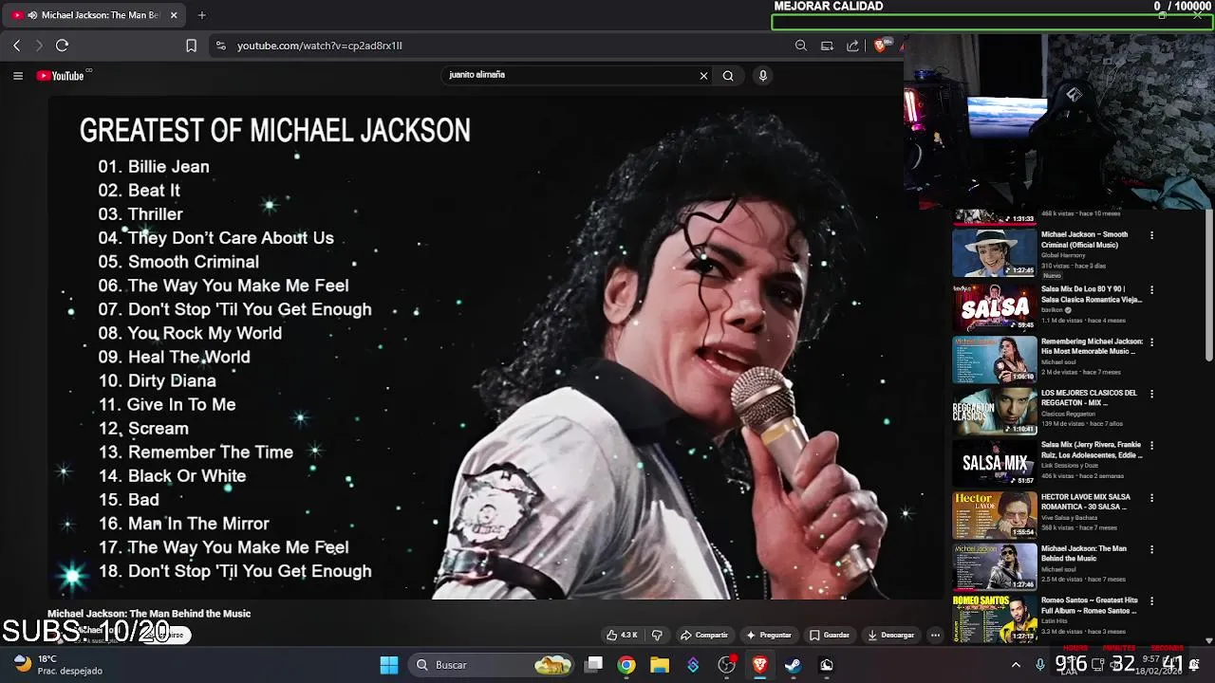Select the Michael Jackson YouTube tab

pyautogui.click(x=96, y=15)
